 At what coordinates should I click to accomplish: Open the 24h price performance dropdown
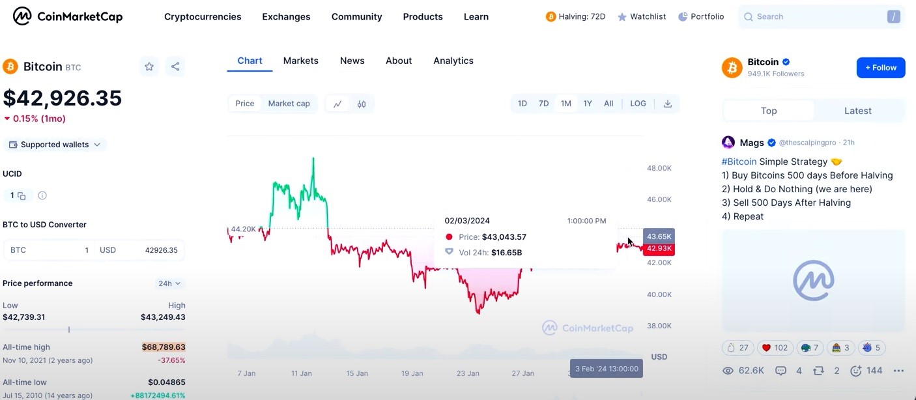coord(169,283)
